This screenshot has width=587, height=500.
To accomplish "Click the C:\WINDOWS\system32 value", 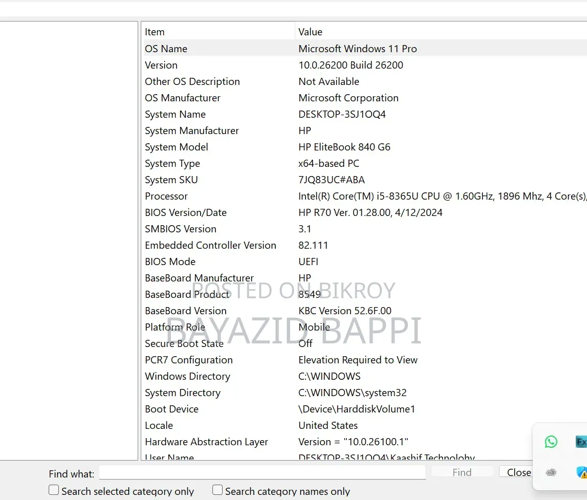I will point(352,393).
